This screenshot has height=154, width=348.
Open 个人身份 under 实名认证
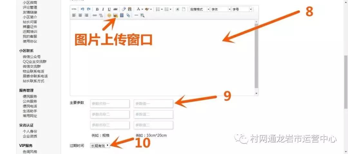tap(30, 131)
